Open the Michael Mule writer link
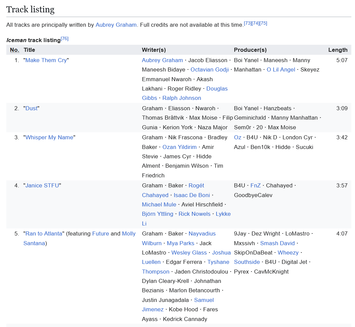Viewport: 355px width, 327px height. pos(159,204)
